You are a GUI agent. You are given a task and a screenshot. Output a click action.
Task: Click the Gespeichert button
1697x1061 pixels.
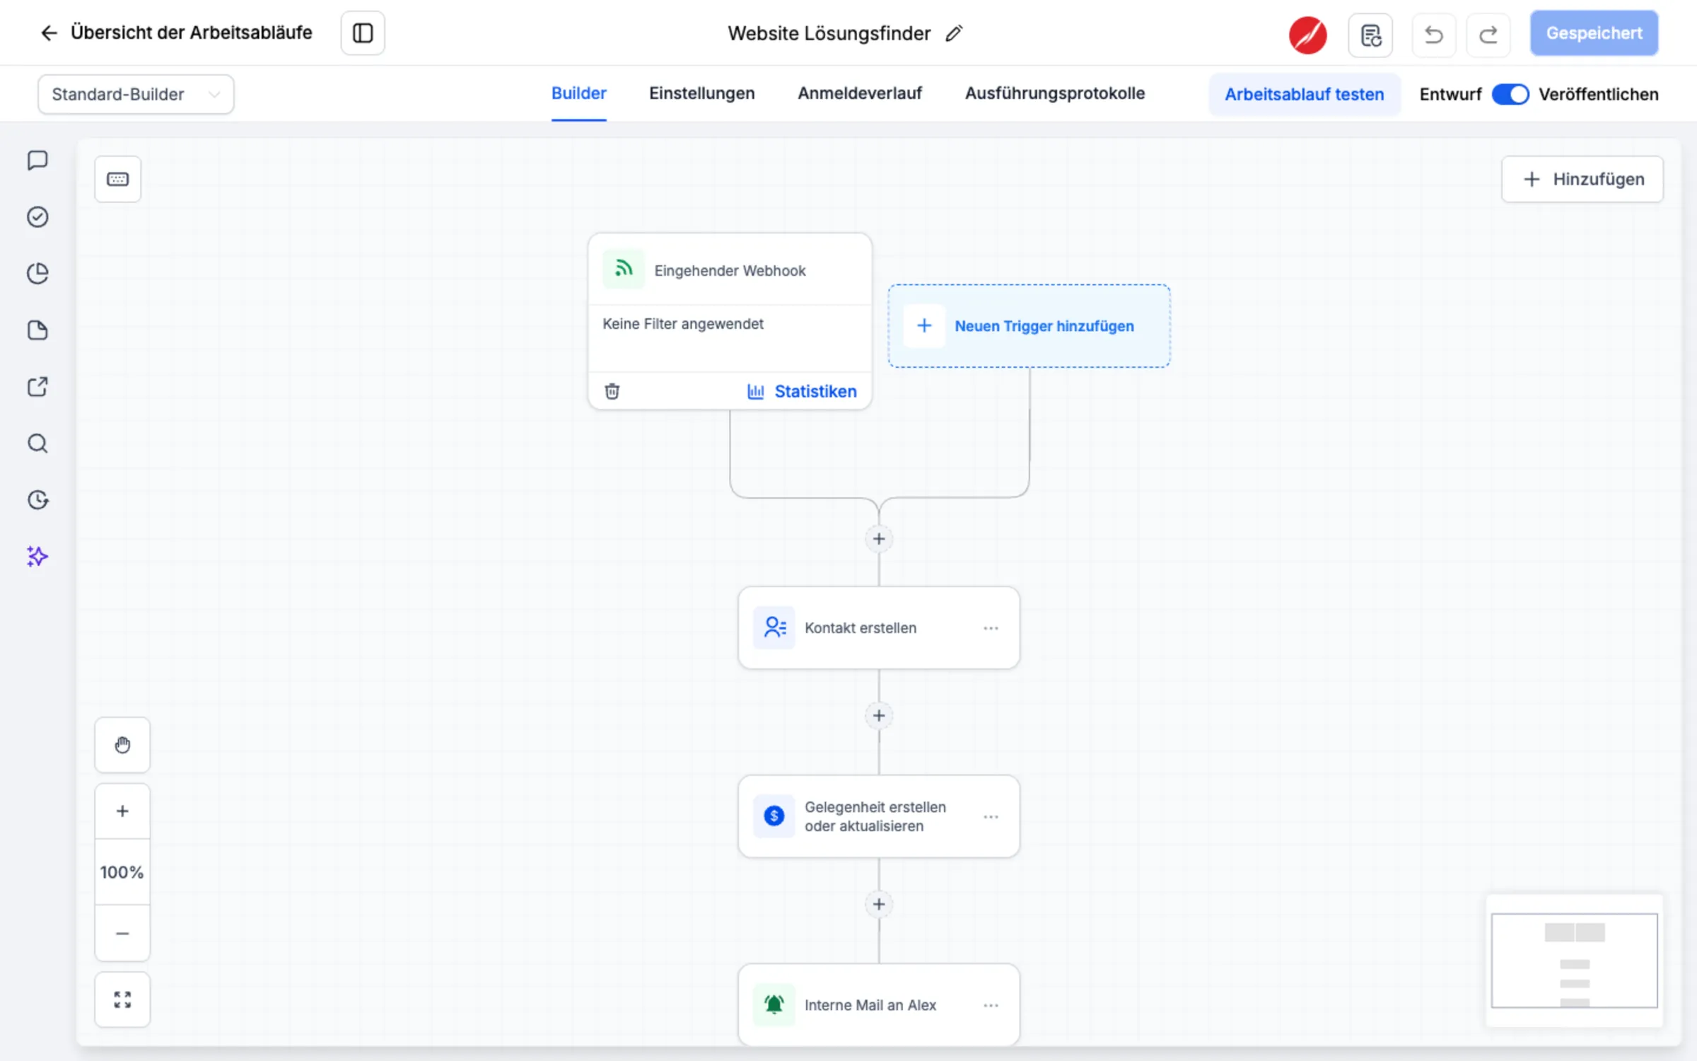[x=1594, y=33]
